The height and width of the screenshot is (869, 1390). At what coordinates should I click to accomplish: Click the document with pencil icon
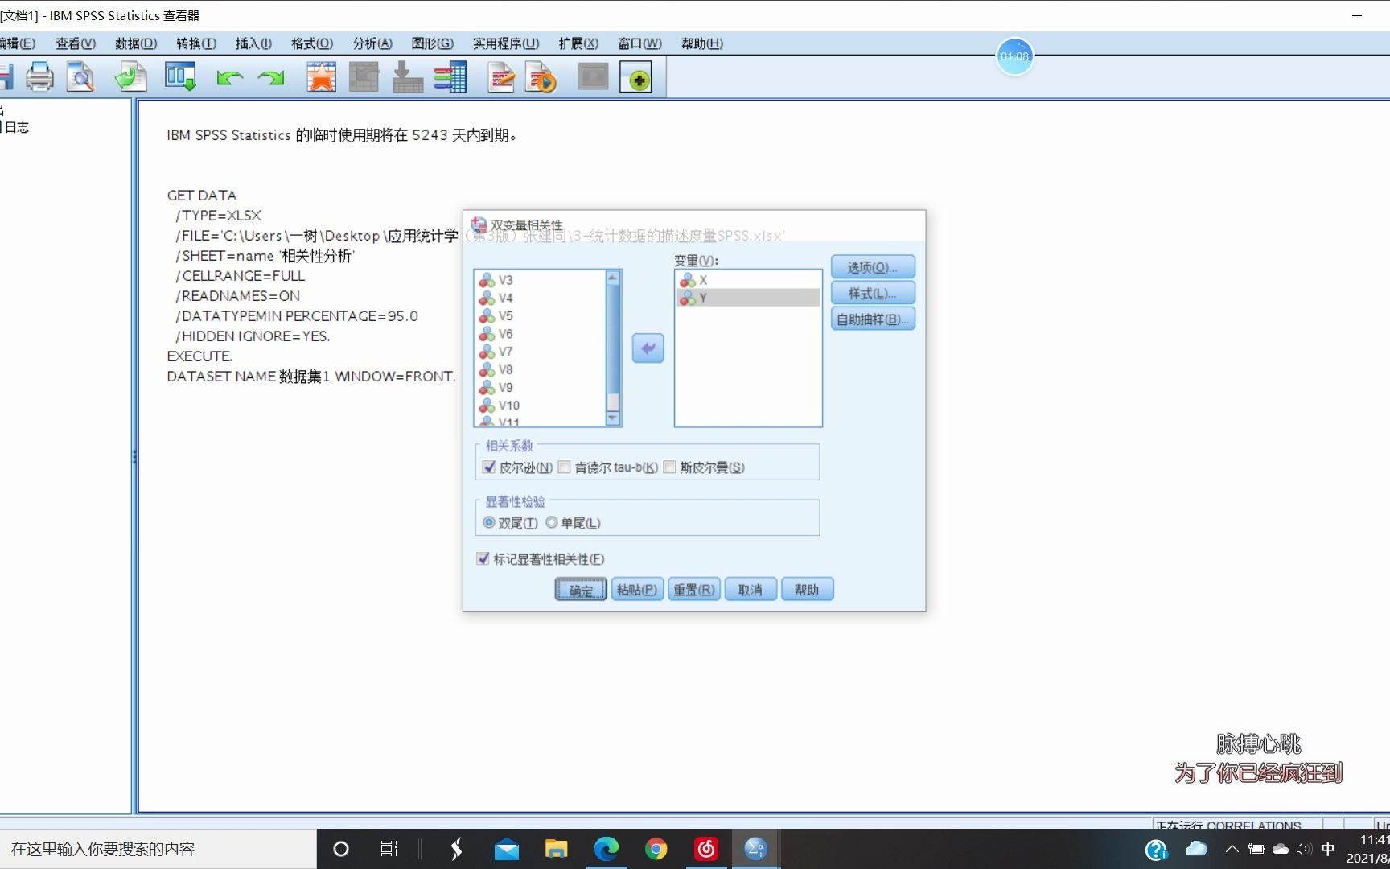point(501,78)
